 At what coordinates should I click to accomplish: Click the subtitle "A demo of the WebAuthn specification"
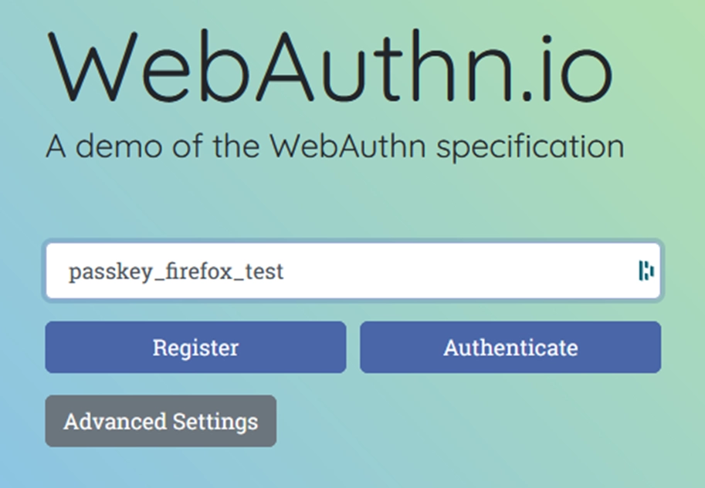tap(334, 146)
